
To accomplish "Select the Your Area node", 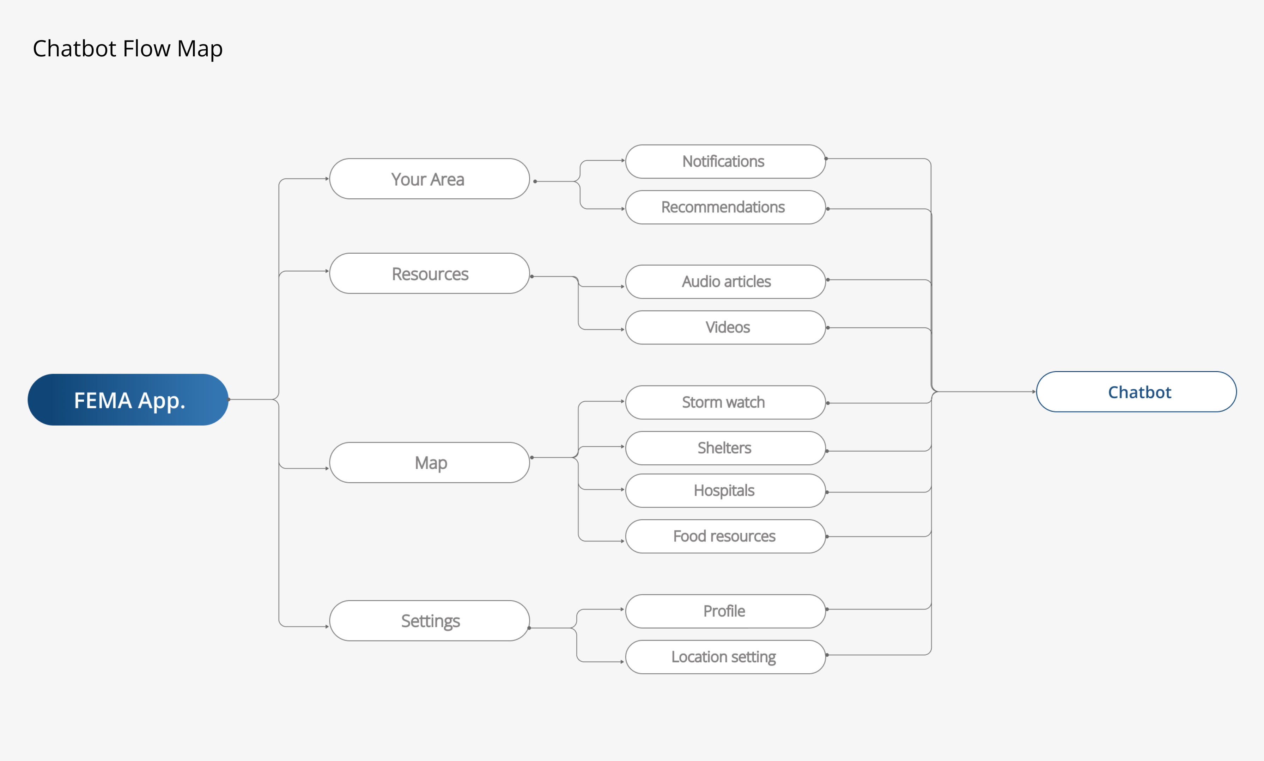I will (429, 179).
